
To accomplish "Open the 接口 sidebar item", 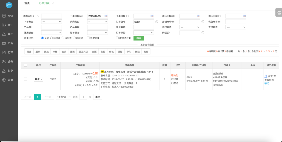I will pyautogui.click(x=9, y=25).
